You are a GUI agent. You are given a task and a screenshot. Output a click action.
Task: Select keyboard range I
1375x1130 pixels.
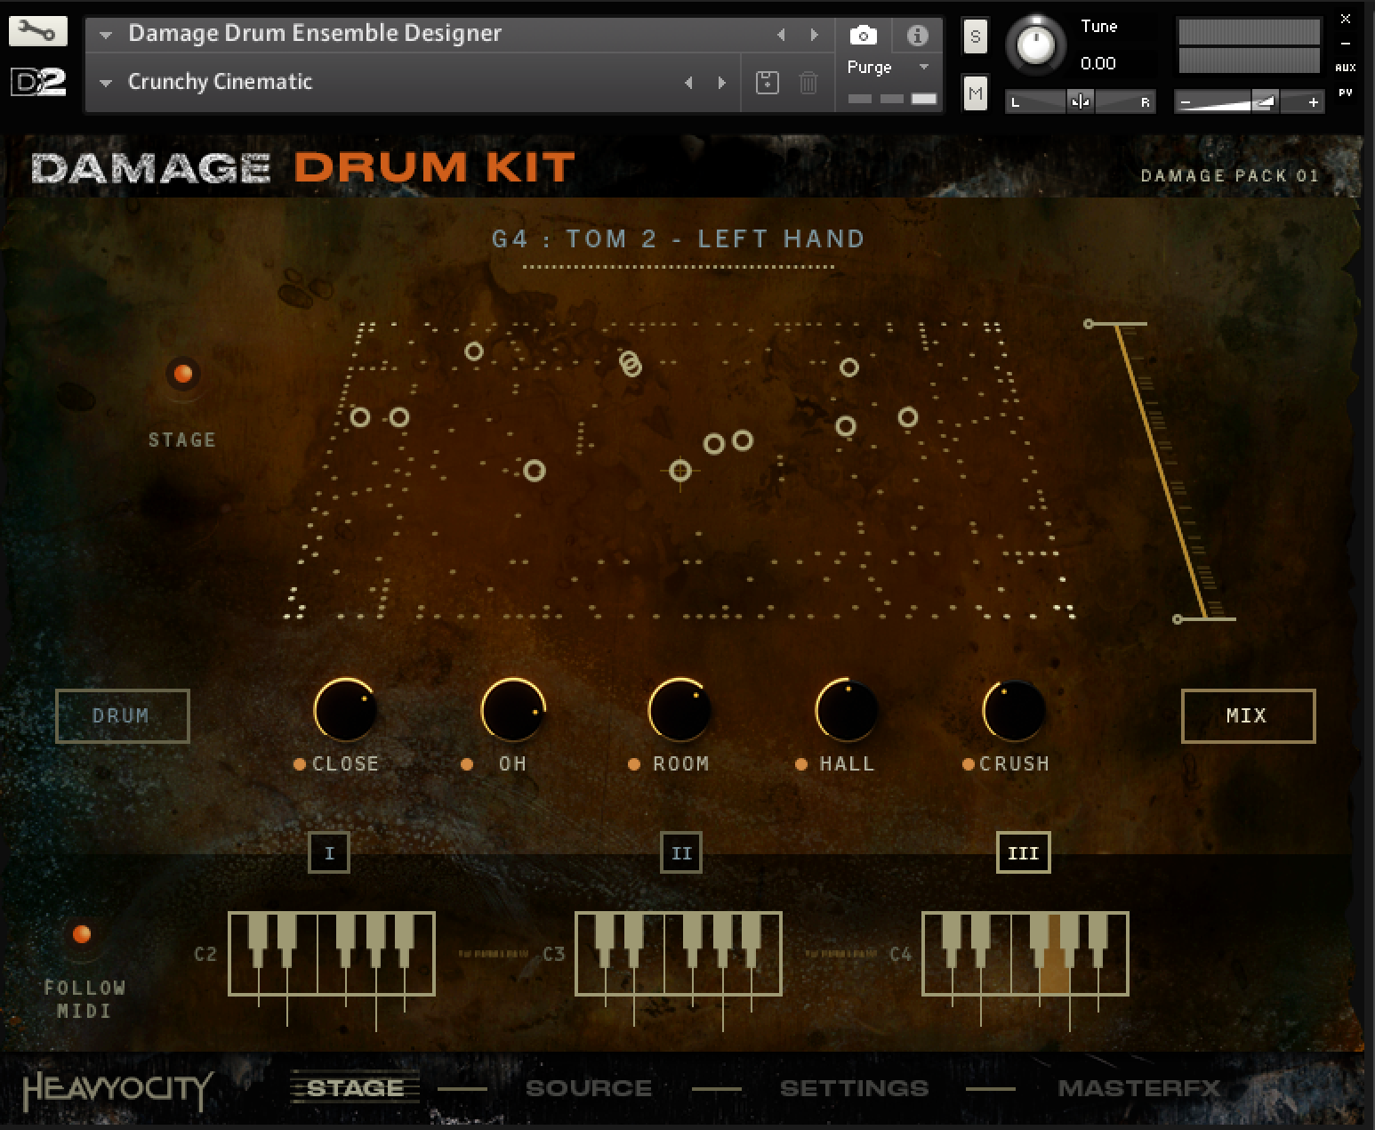329,853
